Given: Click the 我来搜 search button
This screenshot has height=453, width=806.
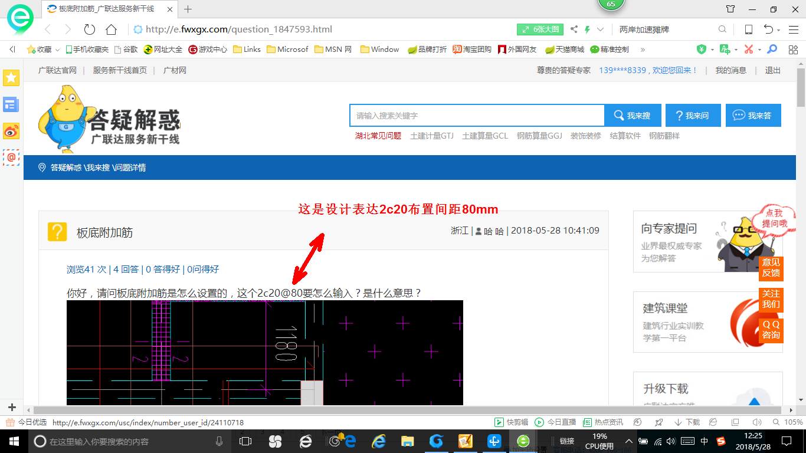Looking at the screenshot, I should tap(633, 116).
